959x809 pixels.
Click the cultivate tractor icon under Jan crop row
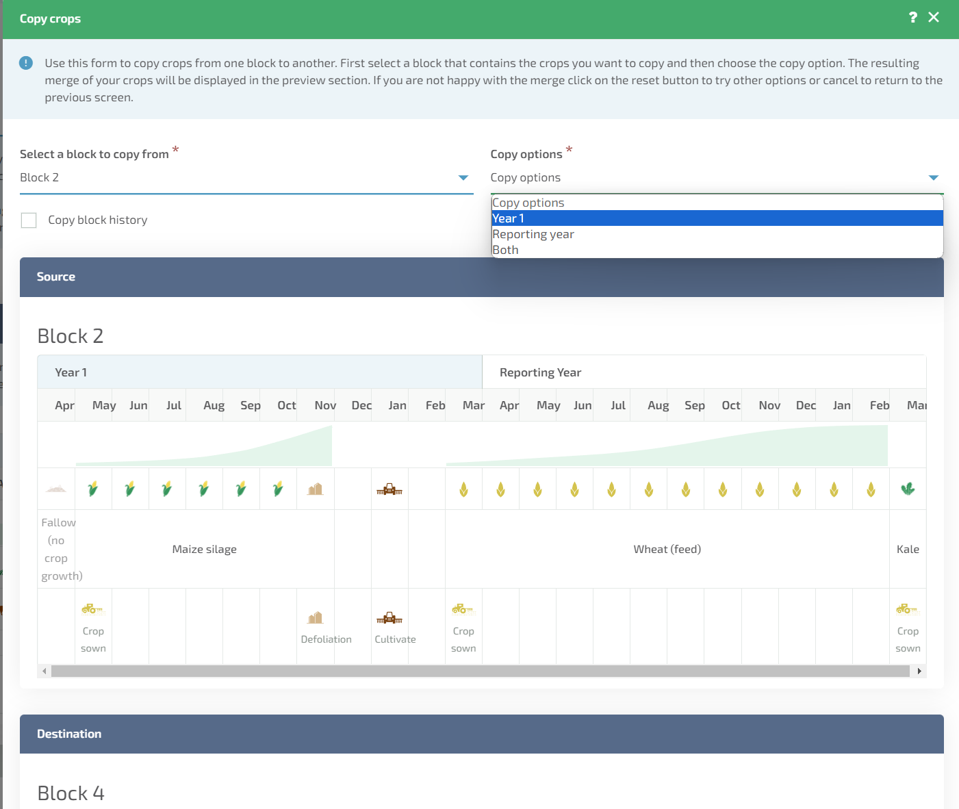click(x=389, y=489)
